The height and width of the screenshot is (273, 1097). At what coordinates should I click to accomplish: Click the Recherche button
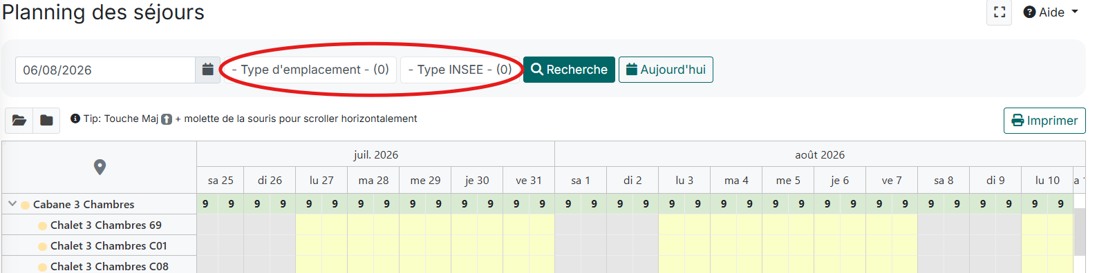coord(569,70)
